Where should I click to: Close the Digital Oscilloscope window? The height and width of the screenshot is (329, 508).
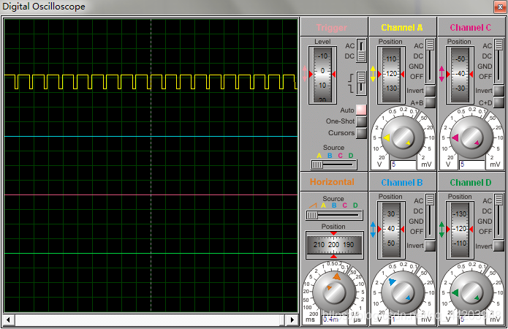click(x=500, y=7)
